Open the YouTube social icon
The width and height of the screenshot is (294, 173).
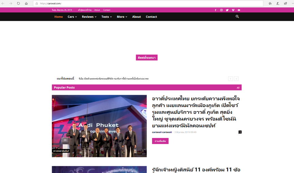239,10
